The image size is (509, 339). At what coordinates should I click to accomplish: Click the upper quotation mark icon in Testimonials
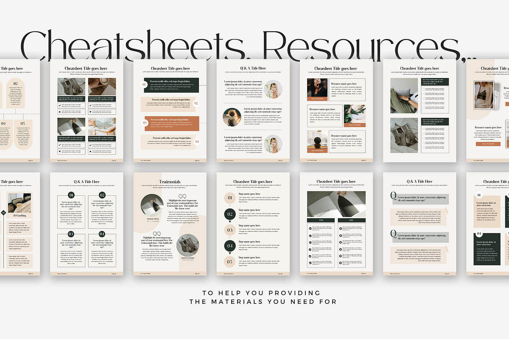[183, 197]
